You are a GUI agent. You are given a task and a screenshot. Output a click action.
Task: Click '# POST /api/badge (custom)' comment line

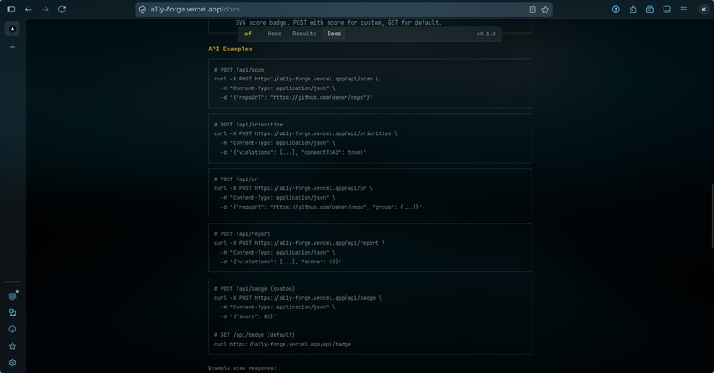click(254, 288)
